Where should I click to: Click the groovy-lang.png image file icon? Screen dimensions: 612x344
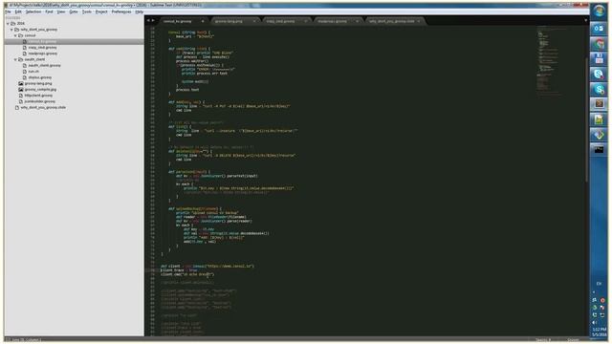[21, 83]
